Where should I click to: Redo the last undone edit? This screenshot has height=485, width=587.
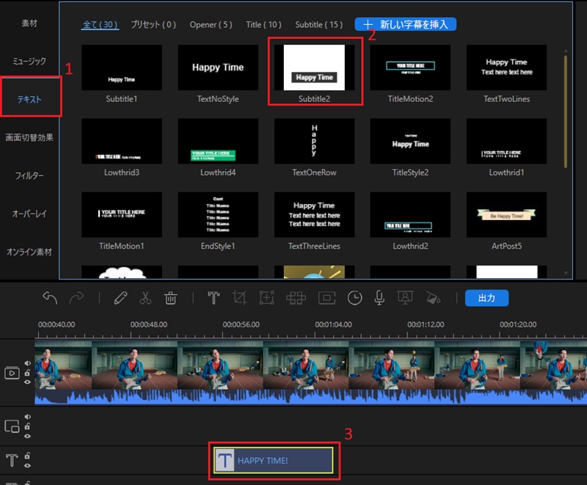tap(76, 298)
